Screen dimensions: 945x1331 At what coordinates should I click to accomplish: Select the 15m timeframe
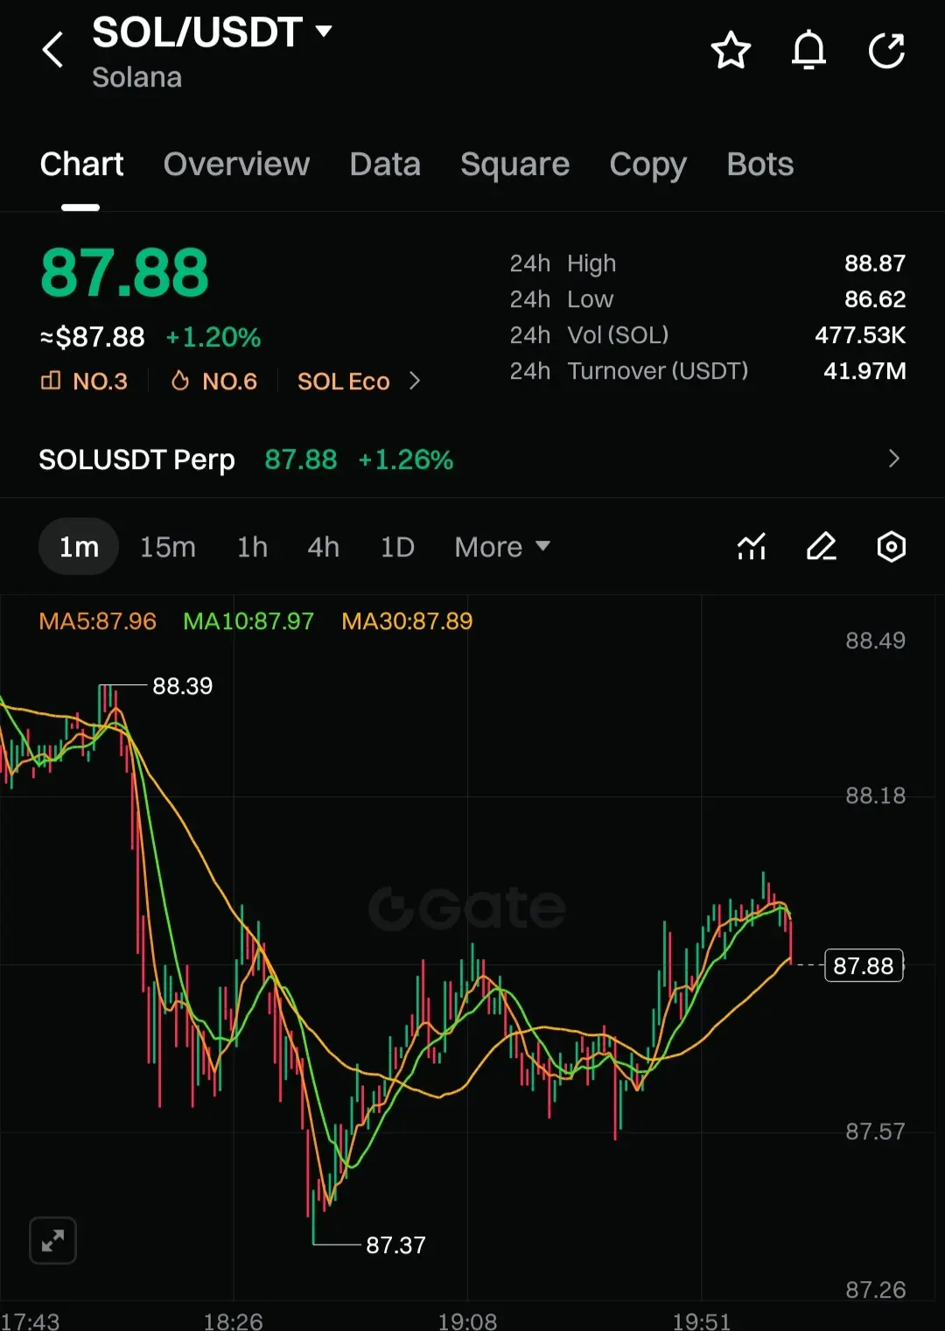168,547
